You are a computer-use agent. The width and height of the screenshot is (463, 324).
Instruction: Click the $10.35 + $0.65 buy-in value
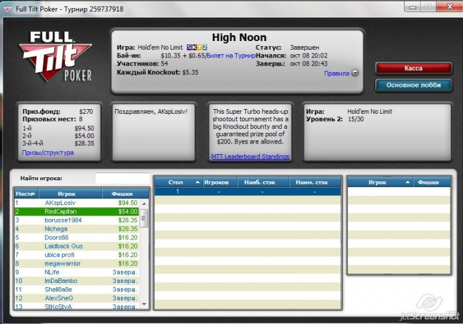[x=183, y=56]
